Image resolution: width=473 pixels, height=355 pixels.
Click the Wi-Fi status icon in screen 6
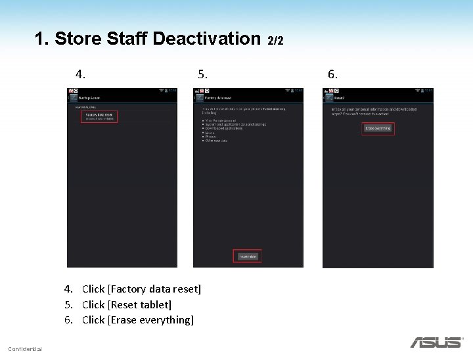coord(418,91)
